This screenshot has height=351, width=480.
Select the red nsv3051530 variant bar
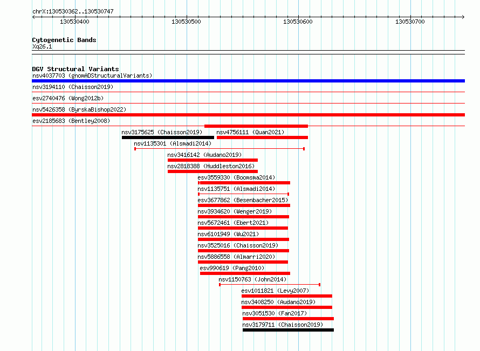[x=289, y=319]
